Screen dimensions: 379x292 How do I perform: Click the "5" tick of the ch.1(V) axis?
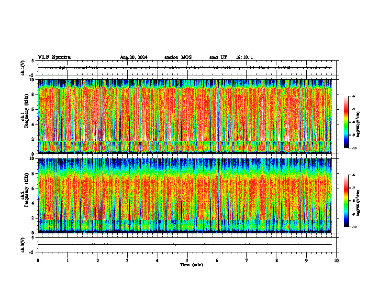(x=33, y=61)
